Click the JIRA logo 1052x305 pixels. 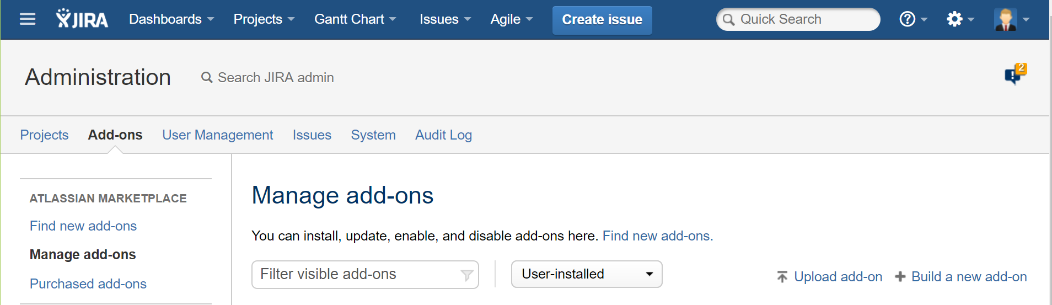[x=82, y=19]
